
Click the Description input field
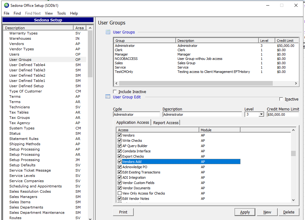click(x=202, y=114)
